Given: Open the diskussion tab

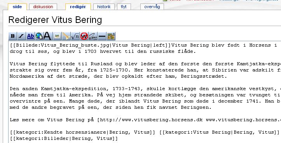Looking at the screenshot, I should tap(43, 7).
